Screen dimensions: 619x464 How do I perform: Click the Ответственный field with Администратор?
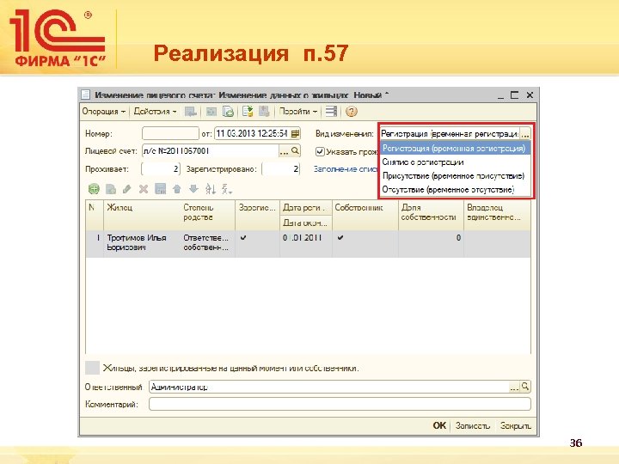pos(328,387)
